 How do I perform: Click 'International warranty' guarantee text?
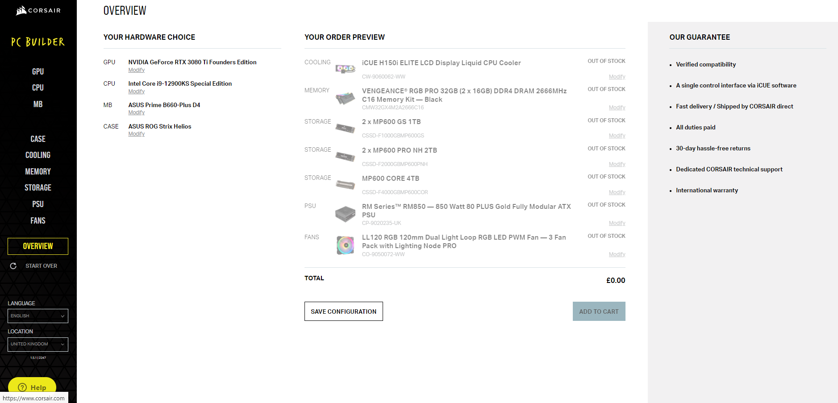click(x=707, y=190)
